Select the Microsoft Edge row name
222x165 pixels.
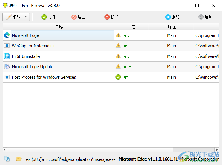(25, 35)
